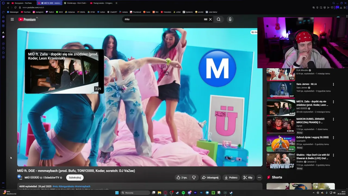
Task: Open the on-screen keyboard in search
Action: point(206,19)
